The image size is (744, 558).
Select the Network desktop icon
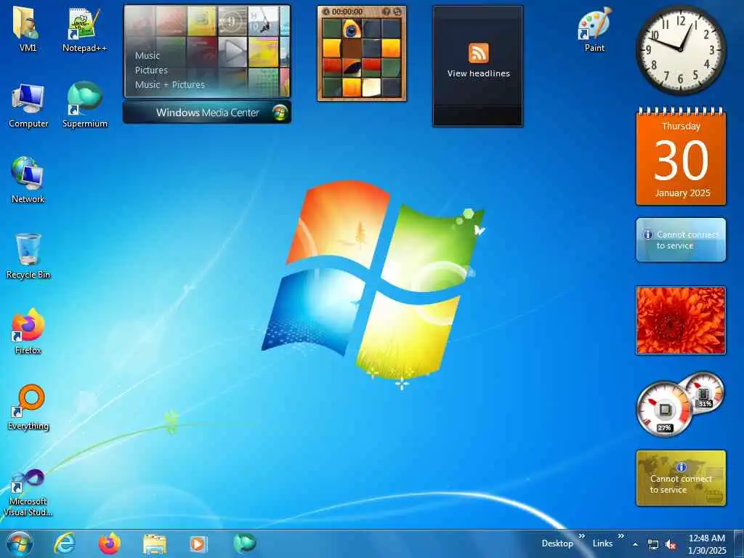click(x=28, y=180)
